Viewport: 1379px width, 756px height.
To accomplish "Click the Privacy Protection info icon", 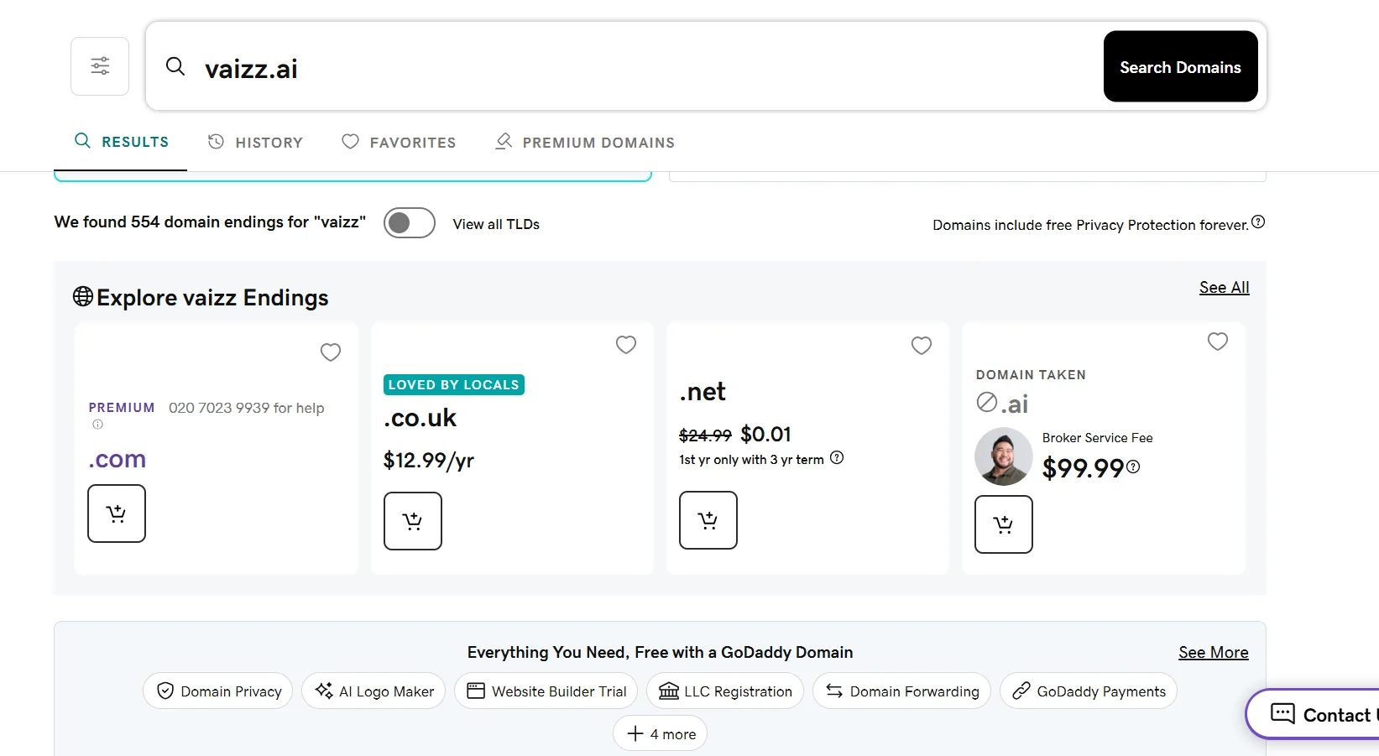I will point(1258,222).
